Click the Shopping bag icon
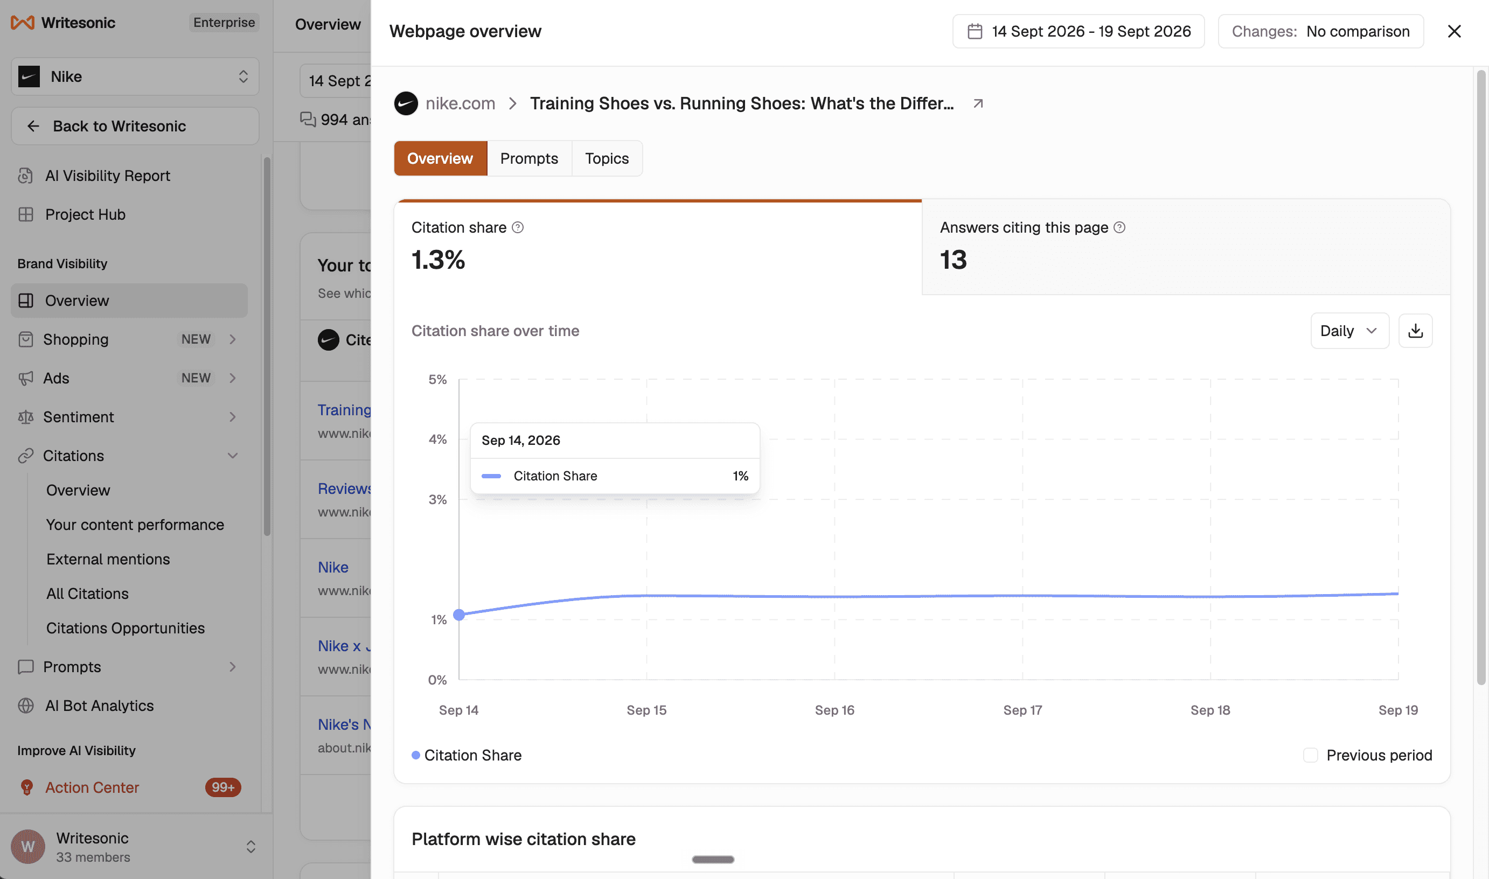 [x=25, y=339]
